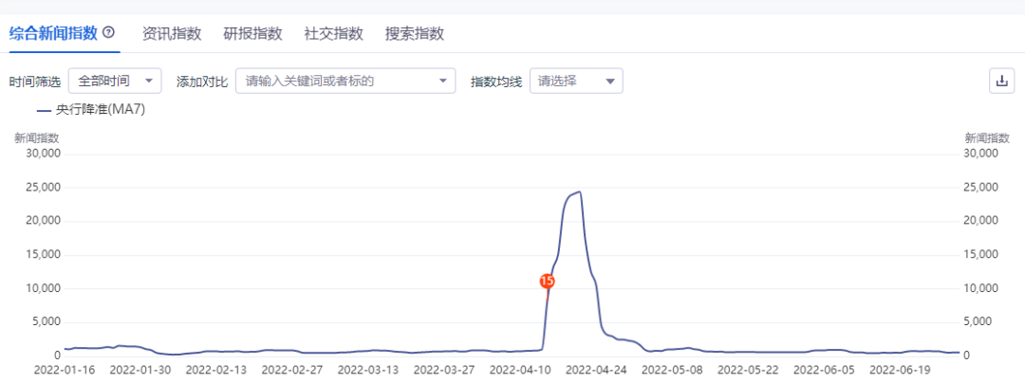Open the 指数均线 请选择 dropdown
The height and width of the screenshot is (383, 1025).
click(576, 81)
